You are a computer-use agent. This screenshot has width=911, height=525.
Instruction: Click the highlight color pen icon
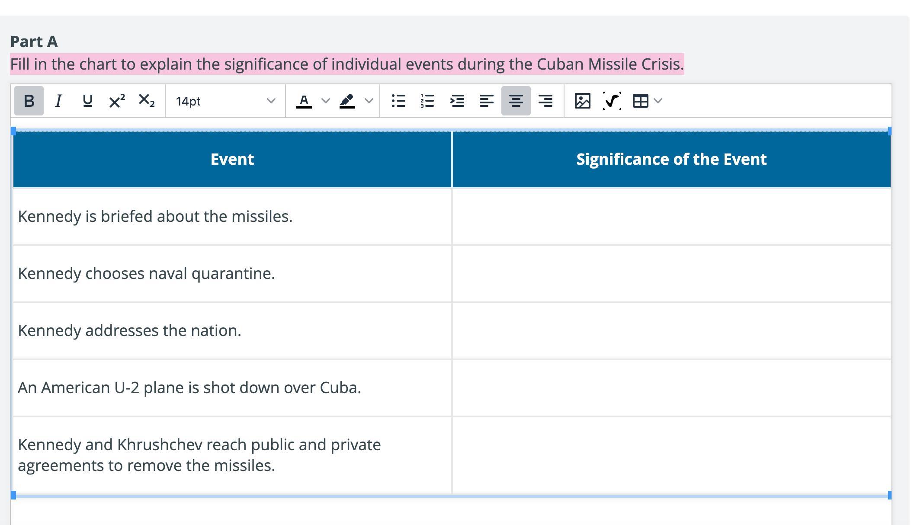pyautogui.click(x=347, y=101)
